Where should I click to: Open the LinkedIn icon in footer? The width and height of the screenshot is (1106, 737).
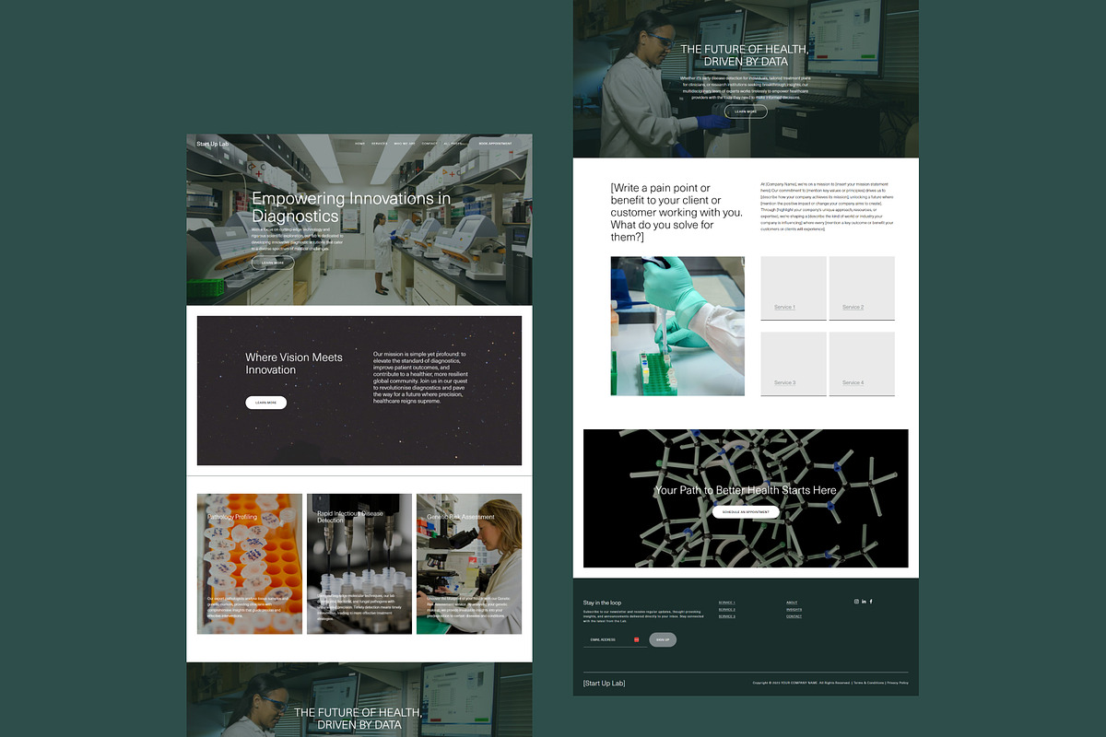click(x=864, y=602)
